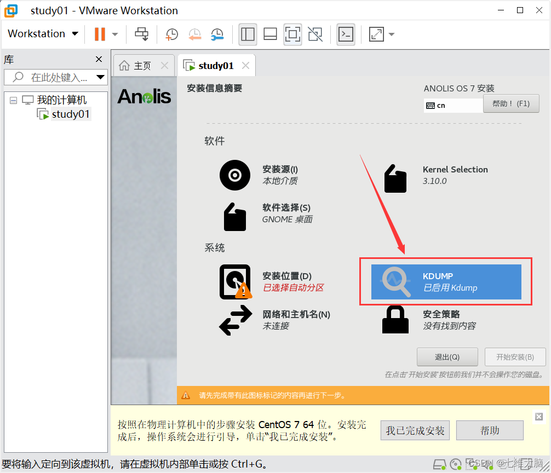Take a snapshot of this virtual machine

[x=172, y=34]
